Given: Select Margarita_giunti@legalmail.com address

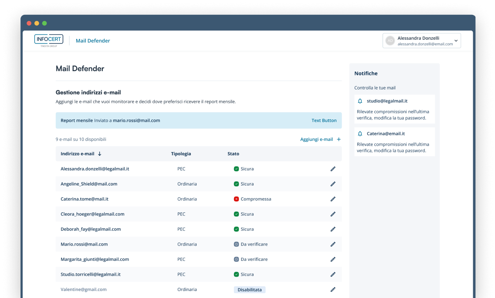Looking at the screenshot, I should [95, 260].
